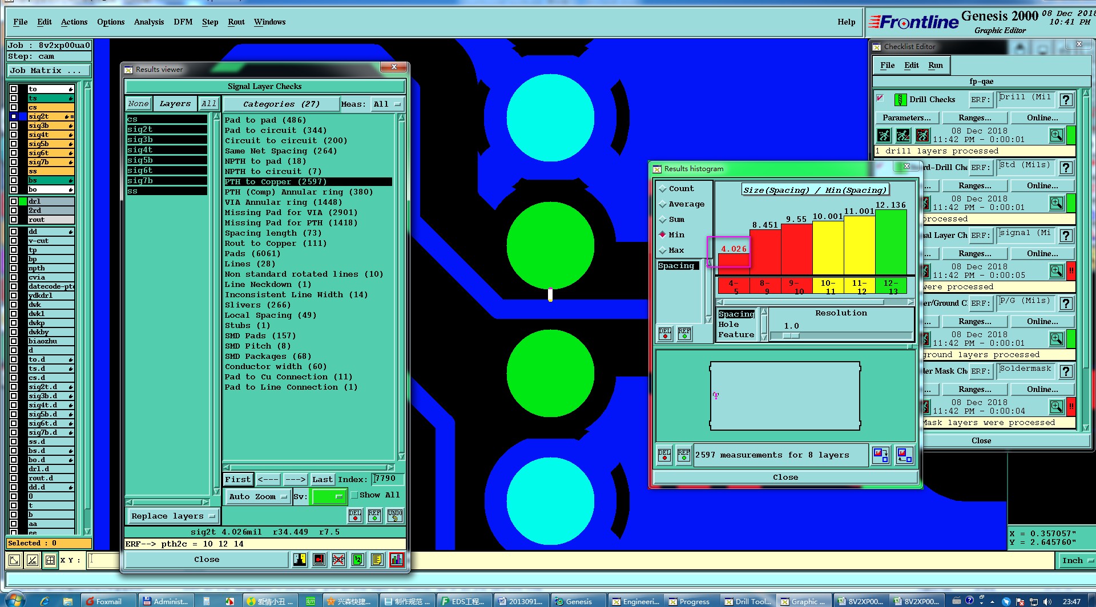This screenshot has width=1096, height=607.
Task: Click the REF icon in Results viewer
Action: click(374, 516)
